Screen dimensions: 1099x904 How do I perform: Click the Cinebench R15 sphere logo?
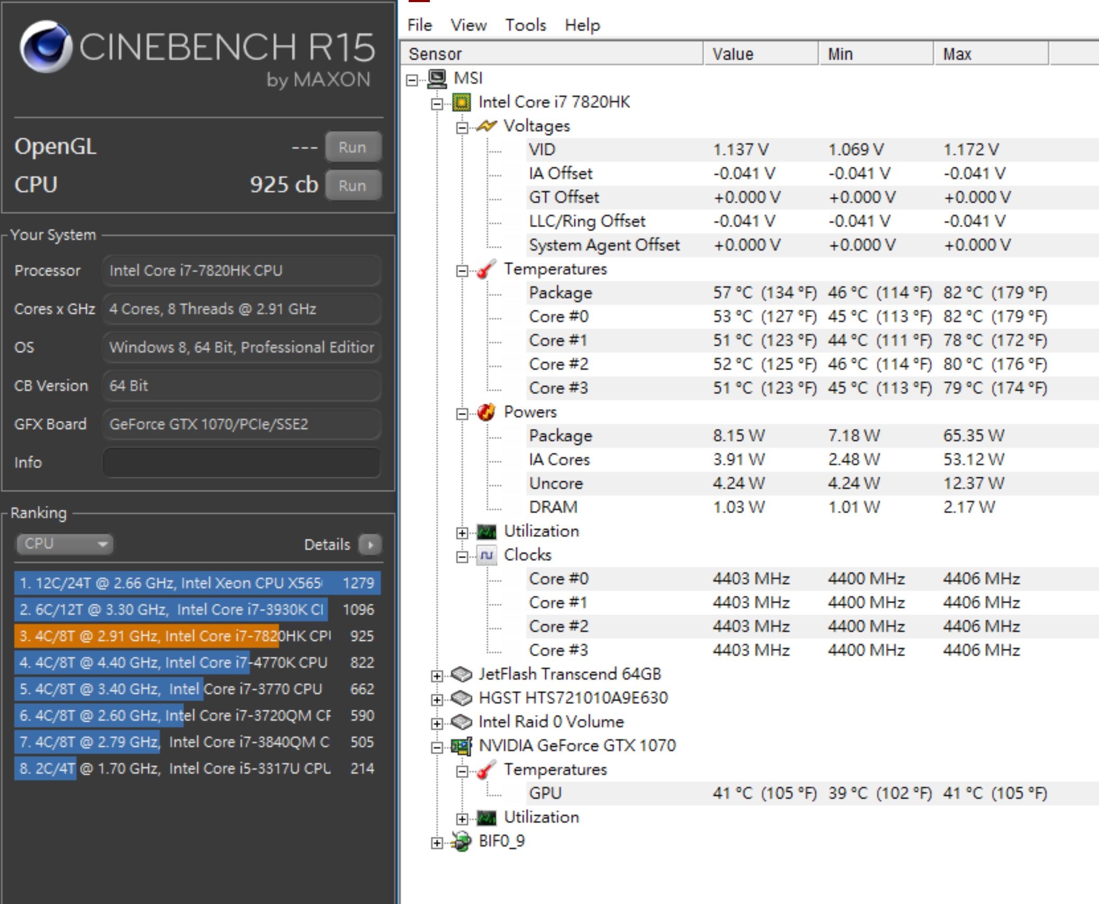[x=46, y=47]
